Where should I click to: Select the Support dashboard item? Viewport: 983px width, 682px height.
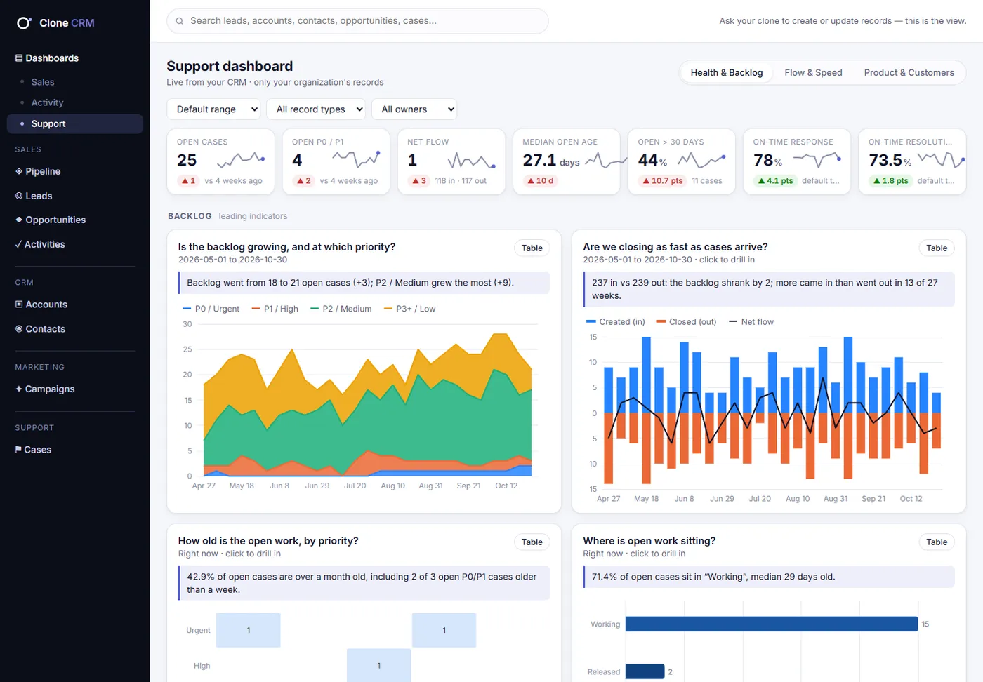click(75, 123)
